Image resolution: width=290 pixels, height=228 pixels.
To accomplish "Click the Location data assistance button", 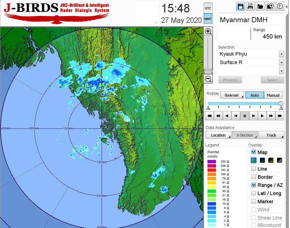I will click(218, 135).
